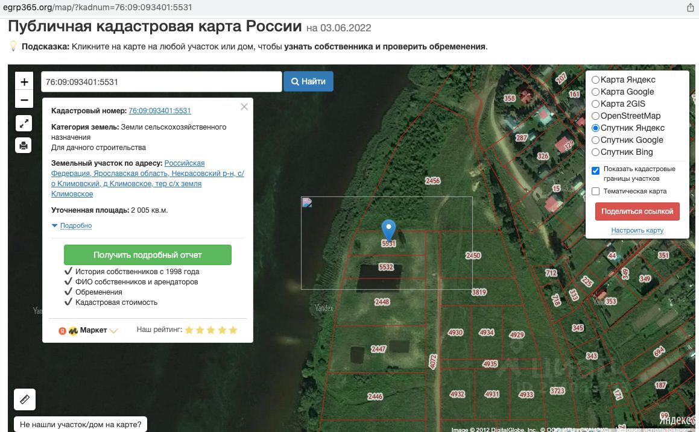This screenshot has width=699, height=432.
Task: Click the print map icon
Action: [x=24, y=145]
